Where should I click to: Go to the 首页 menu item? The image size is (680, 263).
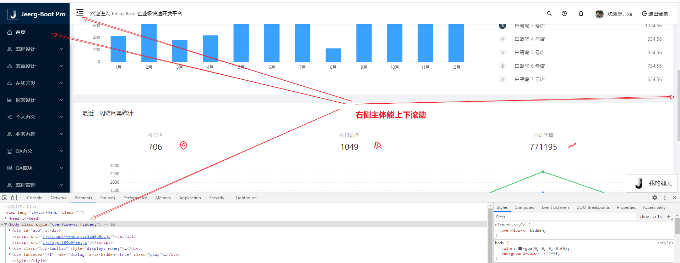(35, 32)
